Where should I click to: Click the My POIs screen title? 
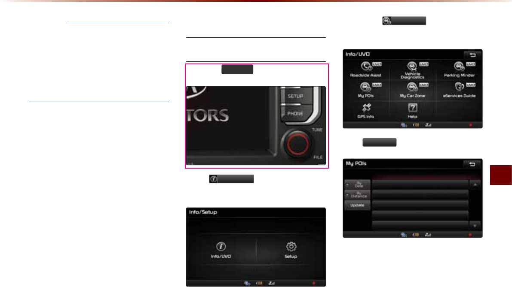coord(356,163)
